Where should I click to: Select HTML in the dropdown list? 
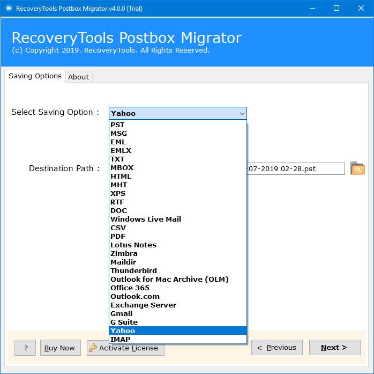(x=178, y=176)
